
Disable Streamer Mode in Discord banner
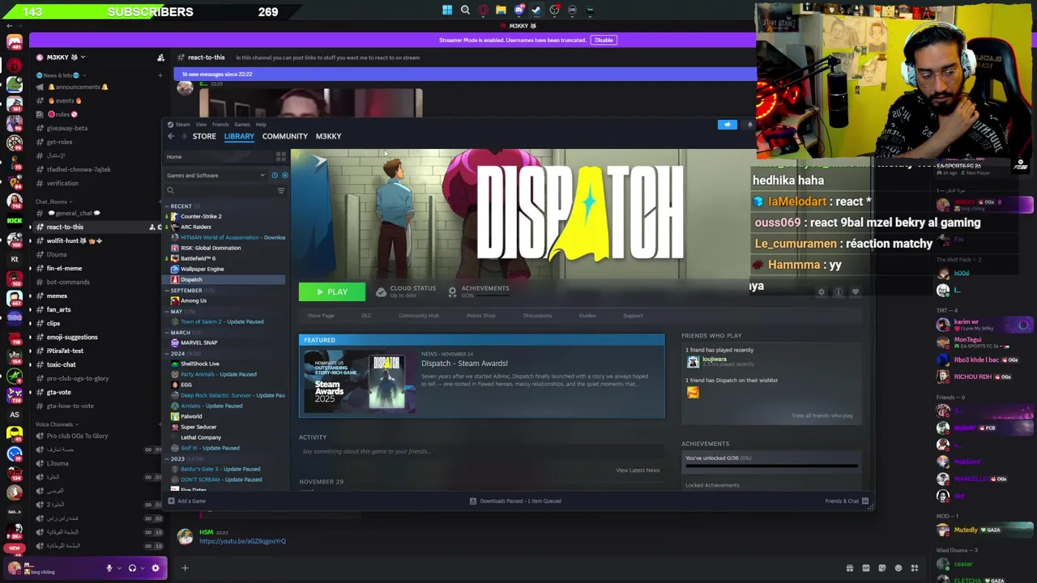click(x=604, y=40)
